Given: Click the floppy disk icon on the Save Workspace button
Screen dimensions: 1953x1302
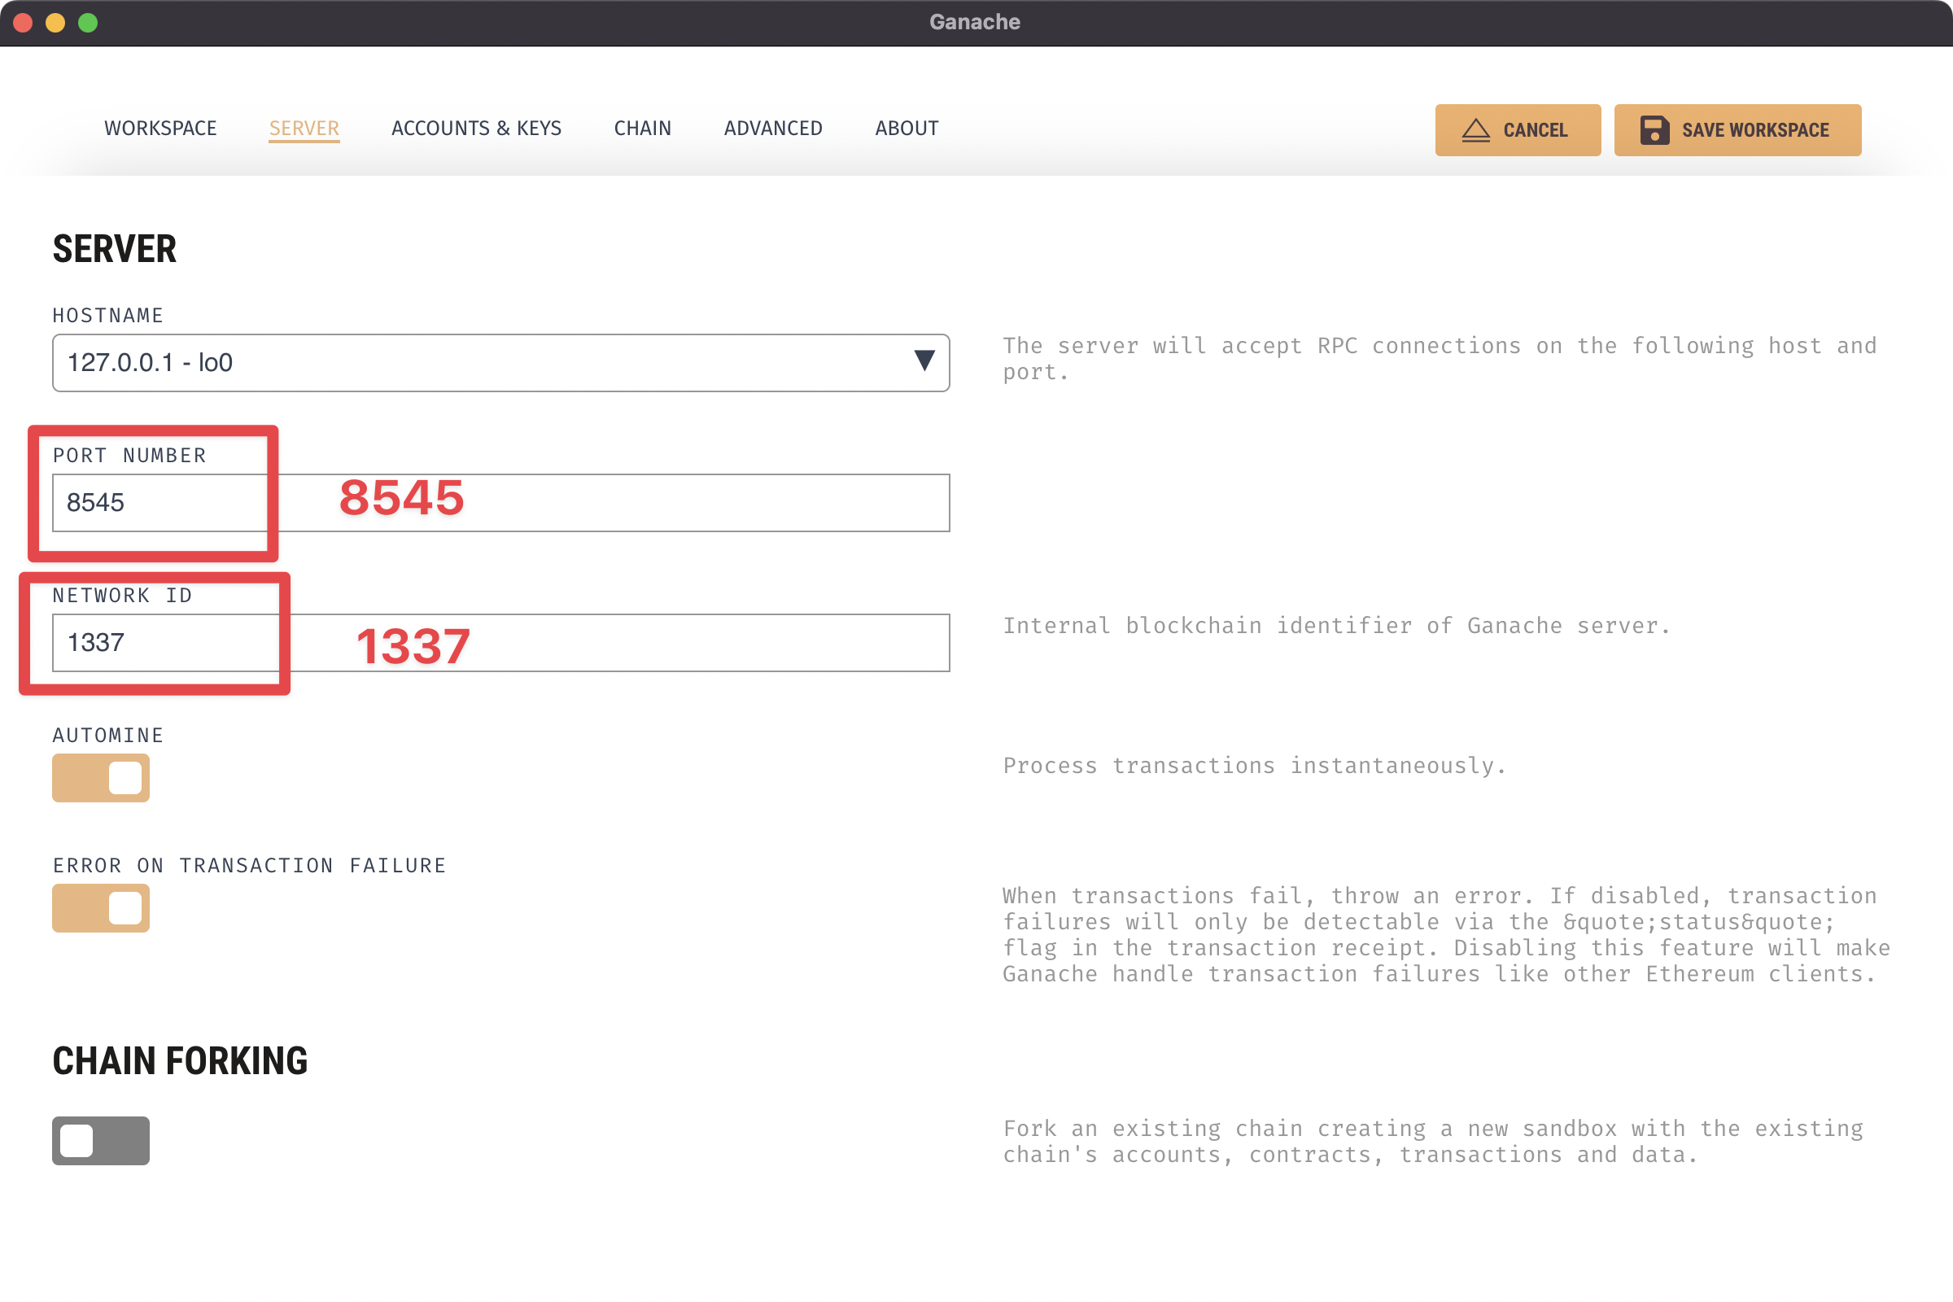Looking at the screenshot, I should 1654,130.
